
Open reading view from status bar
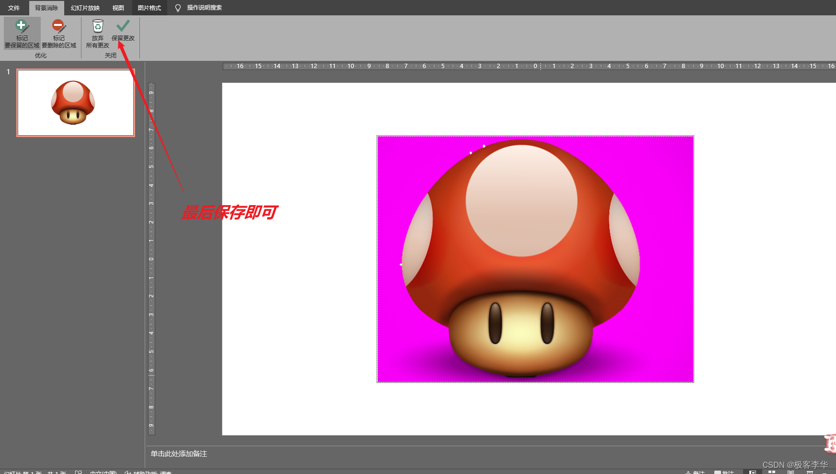(790, 472)
